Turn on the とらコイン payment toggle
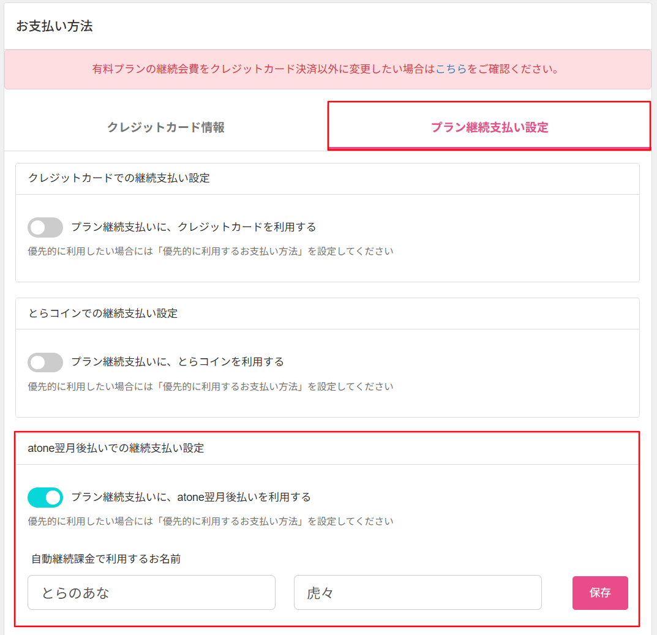This screenshot has width=657, height=635. coord(45,363)
